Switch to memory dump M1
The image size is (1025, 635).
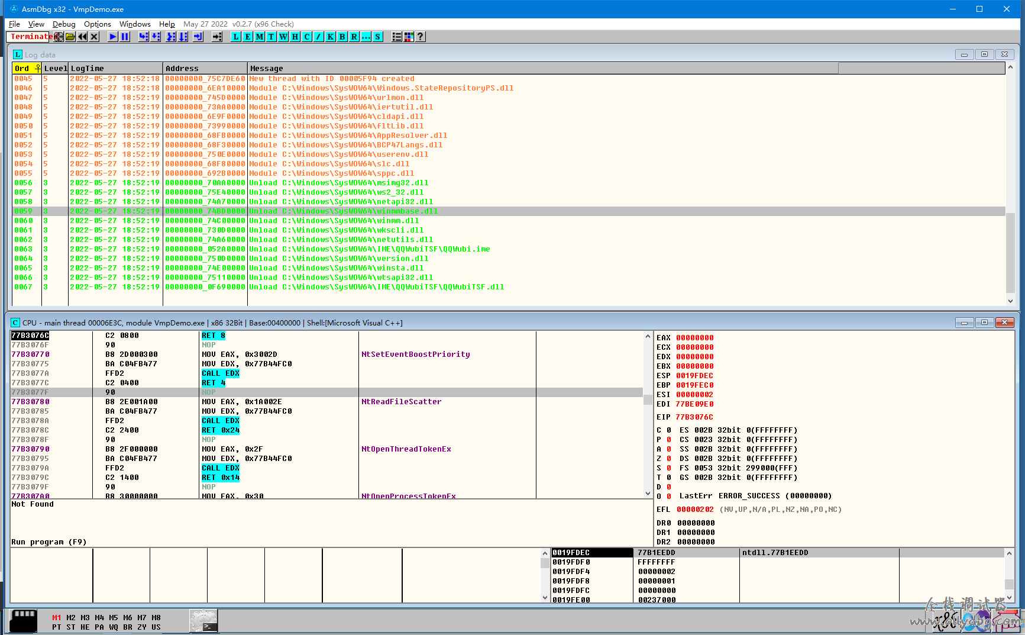(x=57, y=618)
